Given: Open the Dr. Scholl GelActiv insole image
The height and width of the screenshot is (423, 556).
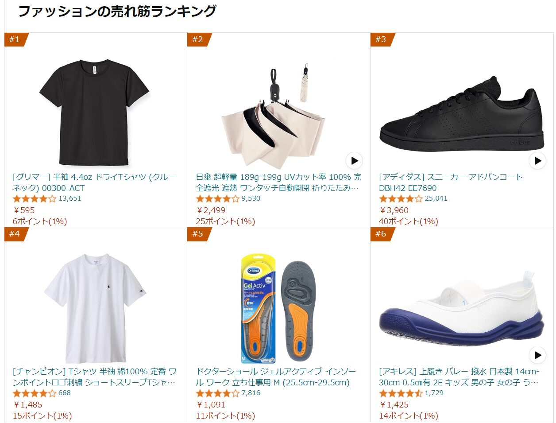Looking at the screenshot, I should point(278,309).
